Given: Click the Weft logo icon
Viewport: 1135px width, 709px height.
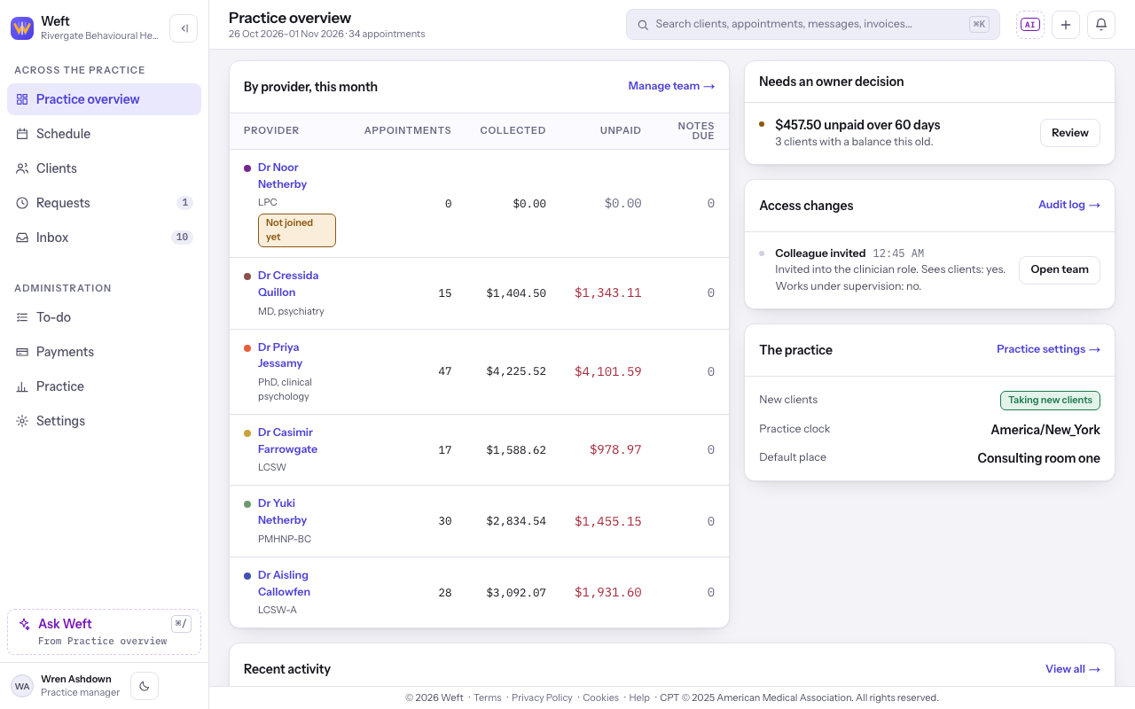Looking at the screenshot, I should (22, 28).
